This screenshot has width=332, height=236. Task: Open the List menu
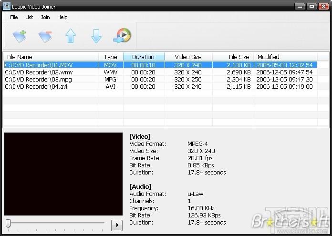29,17
